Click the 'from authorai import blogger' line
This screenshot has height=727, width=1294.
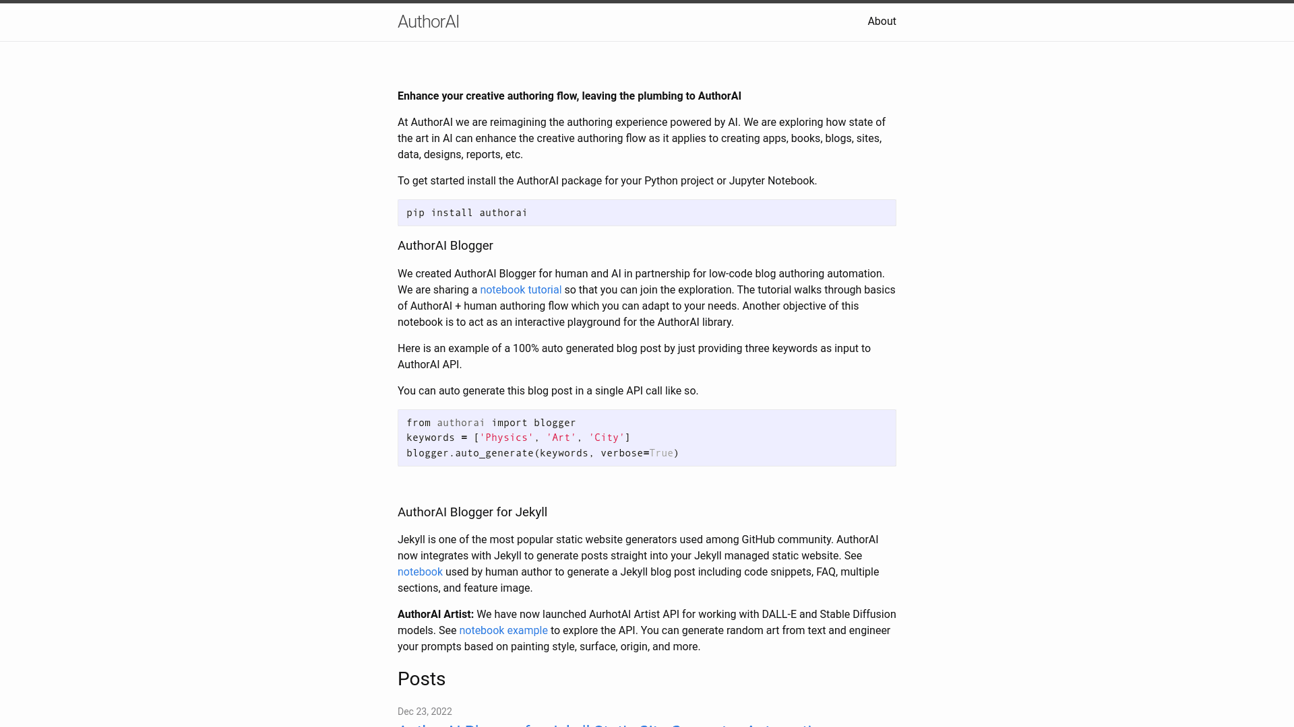pyautogui.click(x=491, y=422)
